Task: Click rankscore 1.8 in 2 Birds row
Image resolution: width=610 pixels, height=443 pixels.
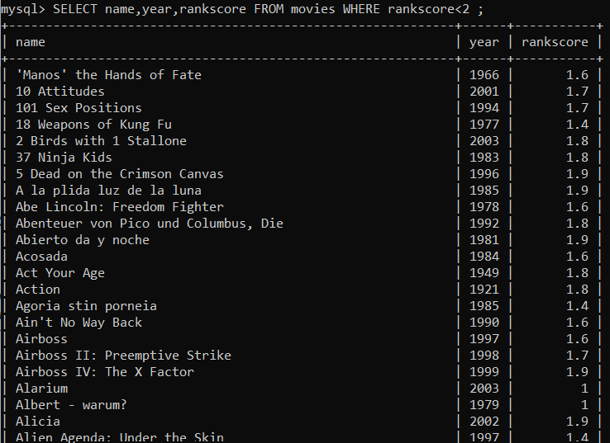Action: pos(577,140)
